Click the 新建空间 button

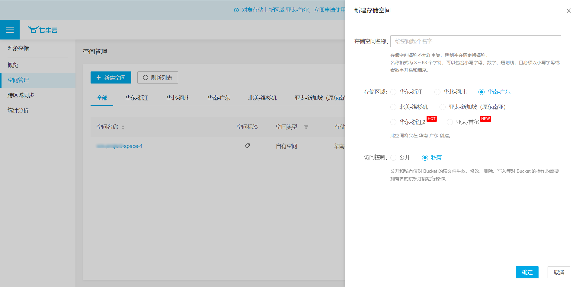coord(111,77)
